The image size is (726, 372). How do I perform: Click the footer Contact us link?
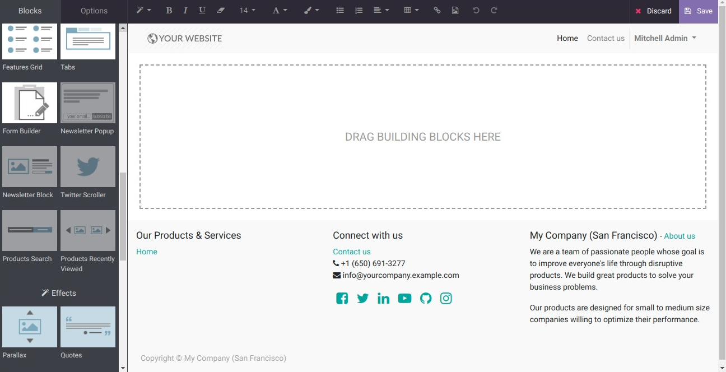tap(352, 252)
